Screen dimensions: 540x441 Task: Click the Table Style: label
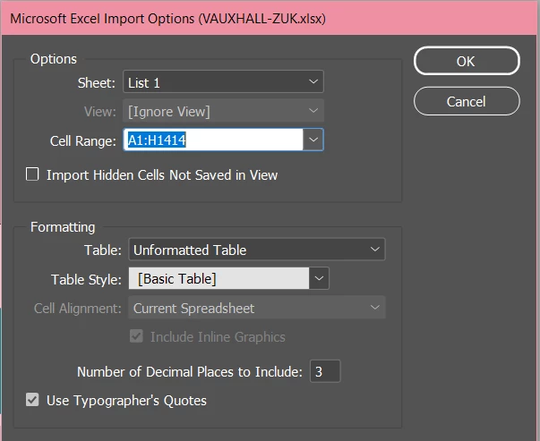point(87,279)
